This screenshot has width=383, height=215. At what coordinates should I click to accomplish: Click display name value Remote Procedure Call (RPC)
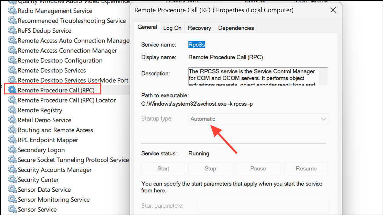point(226,57)
